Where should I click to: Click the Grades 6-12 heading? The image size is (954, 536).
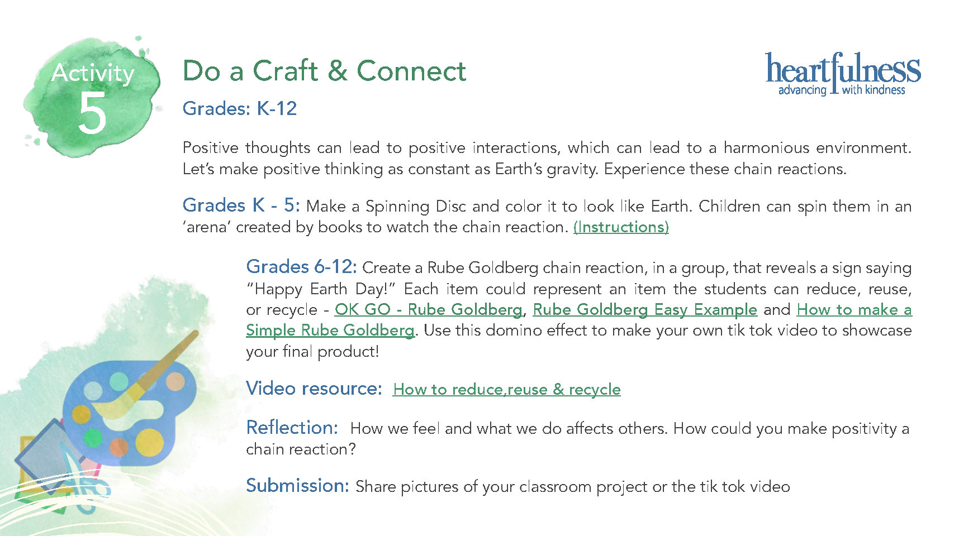pos(301,267)
